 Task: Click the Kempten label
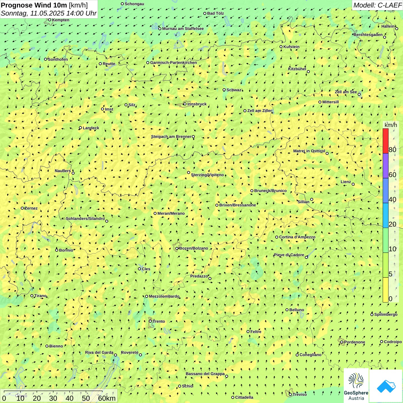[60, 20]
